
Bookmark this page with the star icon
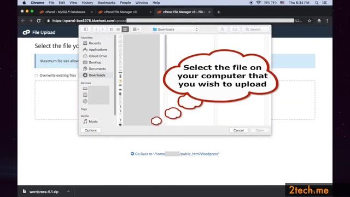(x=309, y=21)
